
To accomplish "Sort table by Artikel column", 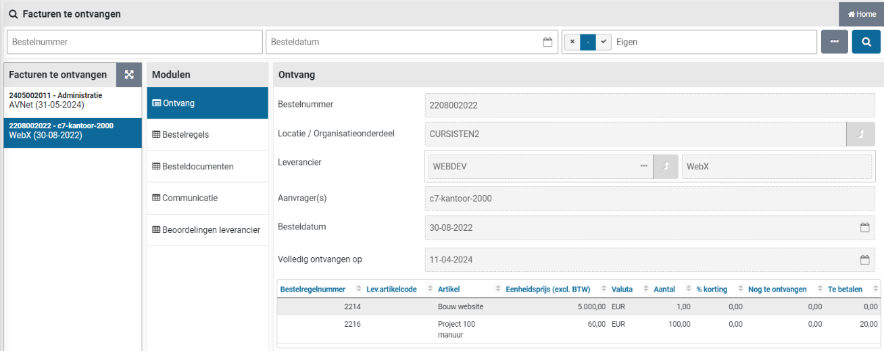I will [x=449, y=289].
